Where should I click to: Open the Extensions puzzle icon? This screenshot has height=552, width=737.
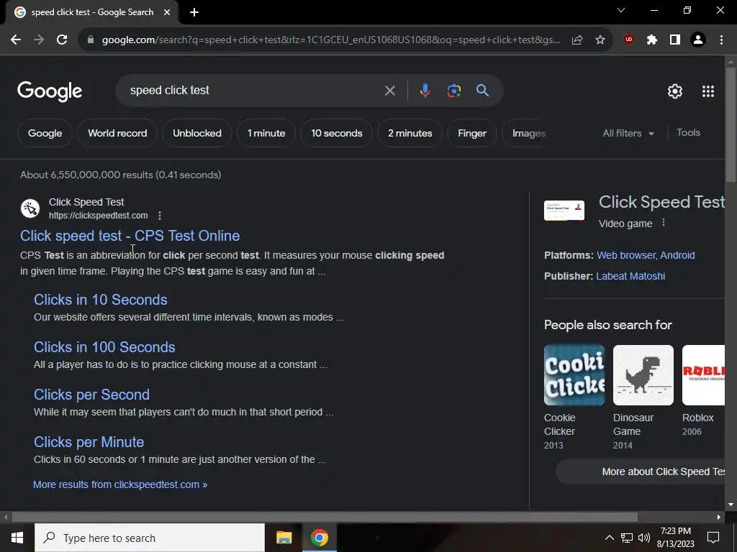[651, 40]
